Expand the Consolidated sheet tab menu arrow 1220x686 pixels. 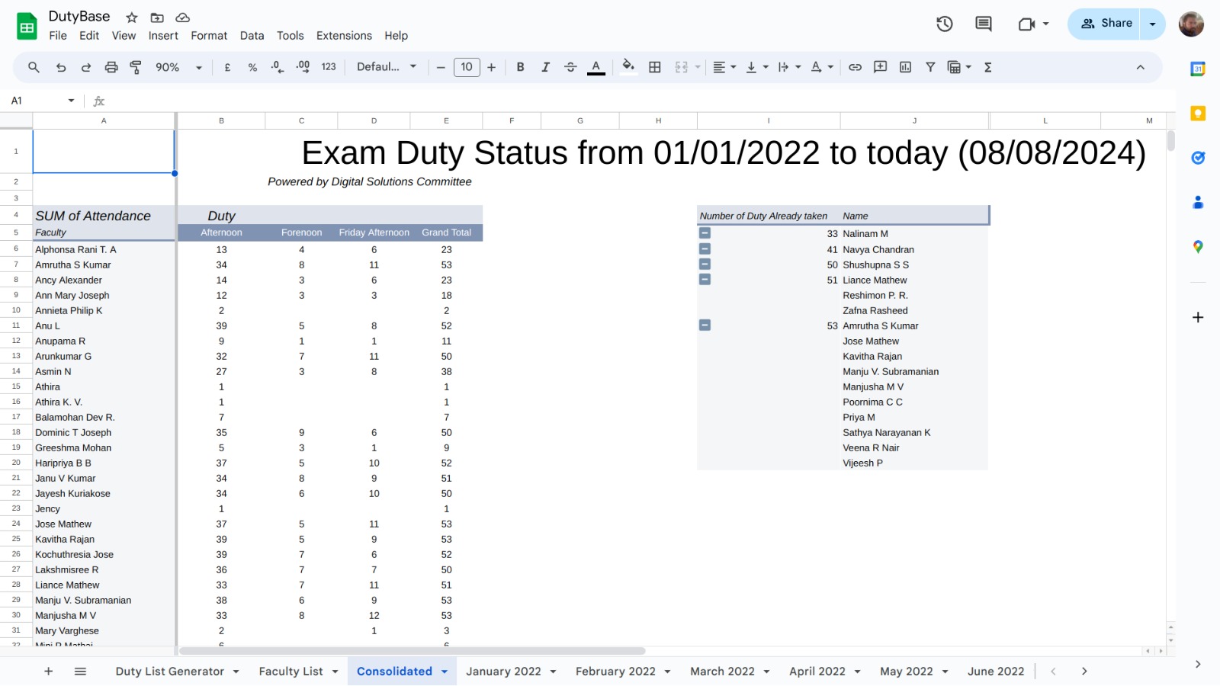tap(445, 672)
